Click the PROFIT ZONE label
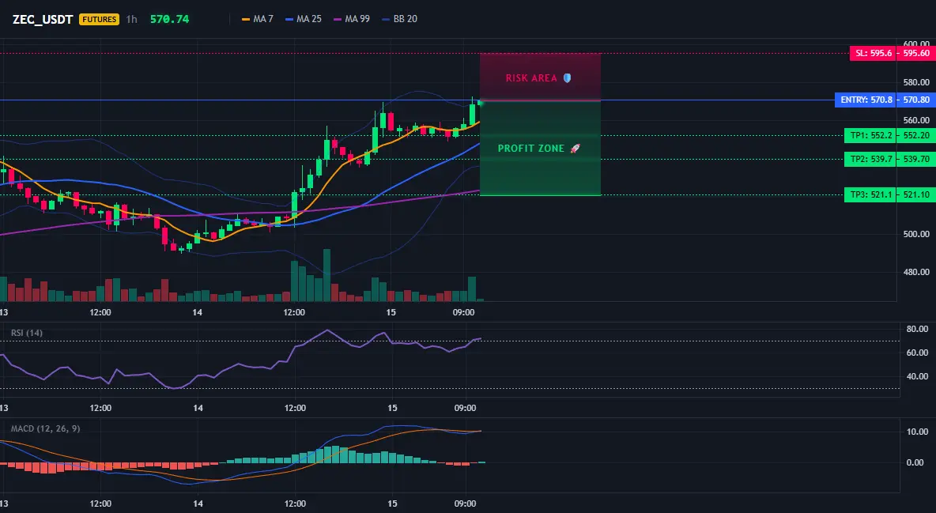 tap(530, 148)
